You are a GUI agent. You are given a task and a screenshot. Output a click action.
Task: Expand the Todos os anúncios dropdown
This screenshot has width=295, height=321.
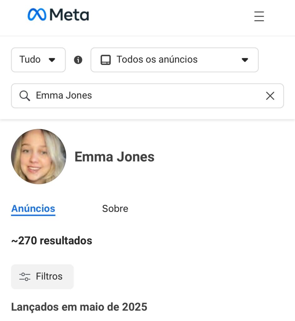[175, 60]
